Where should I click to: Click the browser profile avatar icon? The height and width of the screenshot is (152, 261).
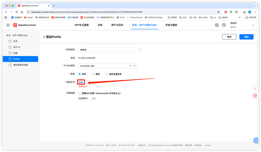pyautogui.click(x=250, y=12)
